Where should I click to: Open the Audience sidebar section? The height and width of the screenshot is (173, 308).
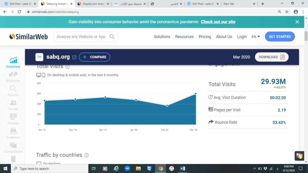(13, 131)
